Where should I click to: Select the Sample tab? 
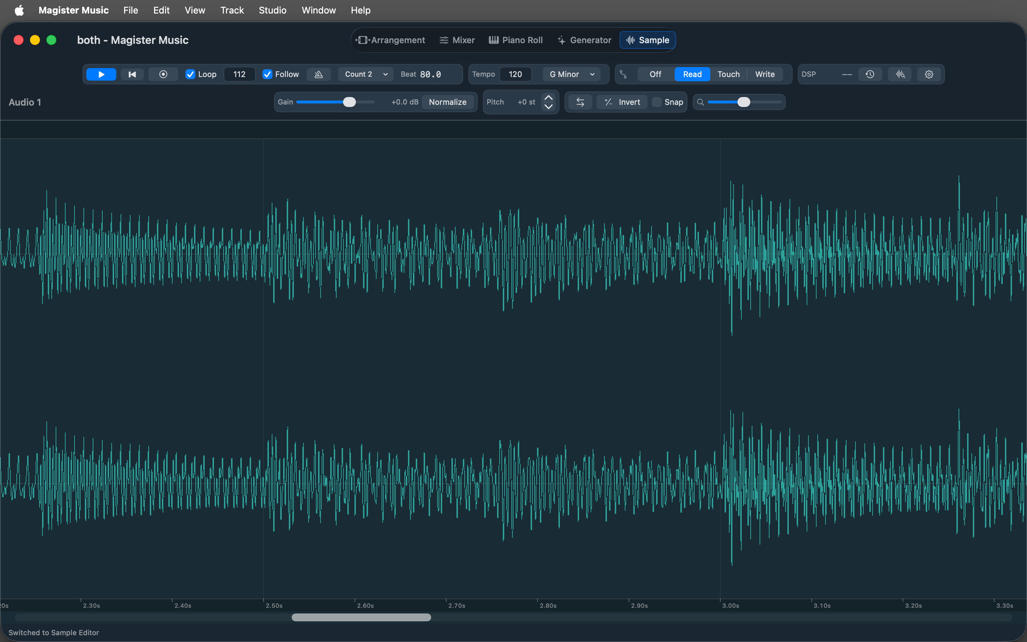[648, 40]
